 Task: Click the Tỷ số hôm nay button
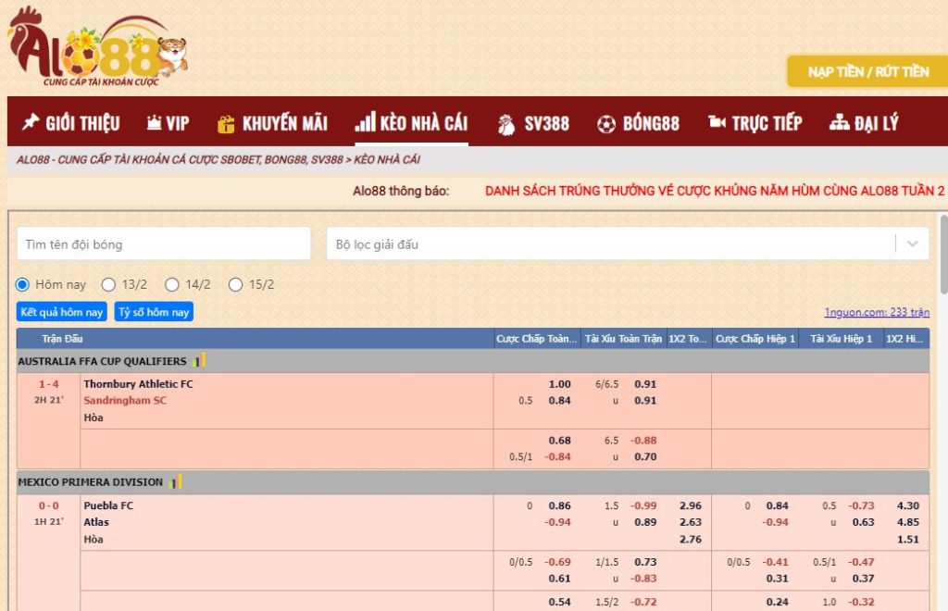[x=154, y=312]
